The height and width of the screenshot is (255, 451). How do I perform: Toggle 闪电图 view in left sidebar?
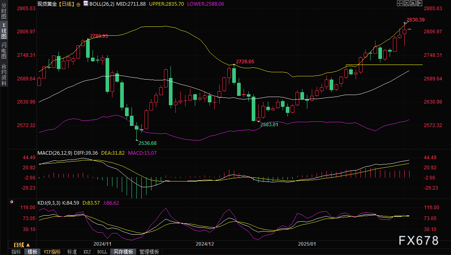[4, 50]
